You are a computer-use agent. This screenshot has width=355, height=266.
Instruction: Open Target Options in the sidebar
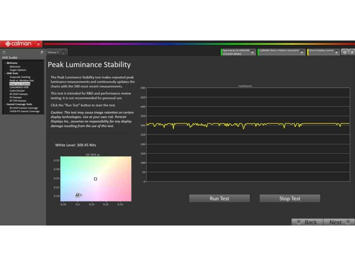(x=18, y=70)
